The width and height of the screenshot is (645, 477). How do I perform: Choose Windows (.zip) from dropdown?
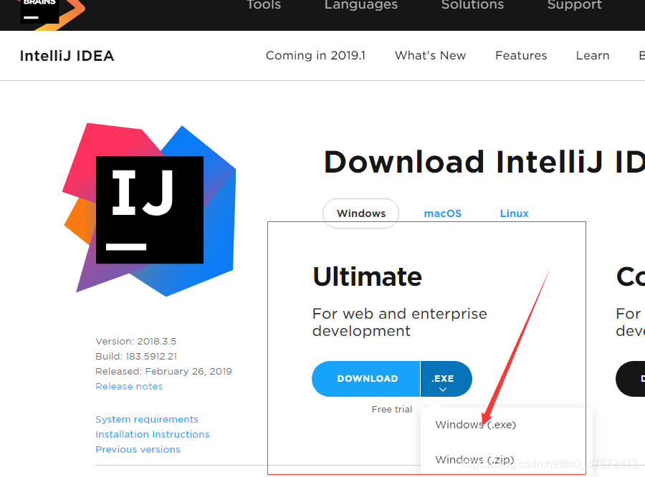[x=474, y=460]
